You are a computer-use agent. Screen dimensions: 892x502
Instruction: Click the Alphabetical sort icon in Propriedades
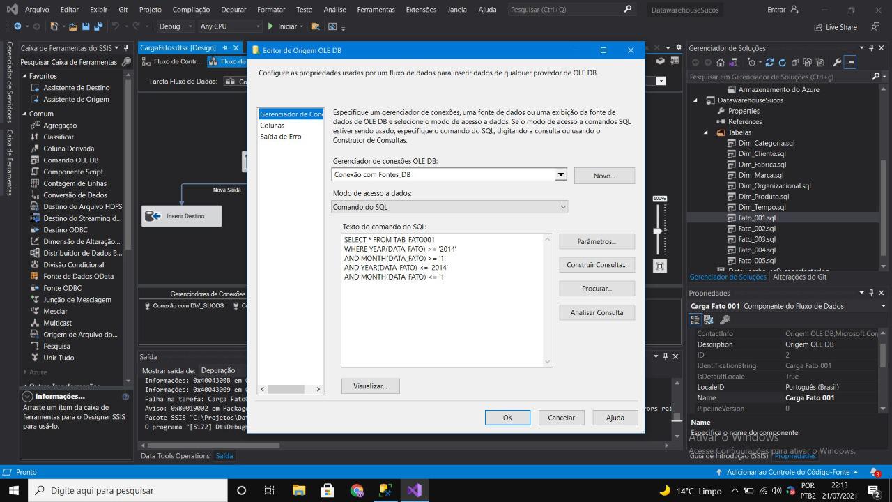tap(709, 319)
